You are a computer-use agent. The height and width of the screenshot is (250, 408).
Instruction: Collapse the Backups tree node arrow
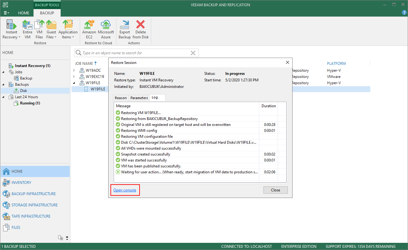pos(4,84)
